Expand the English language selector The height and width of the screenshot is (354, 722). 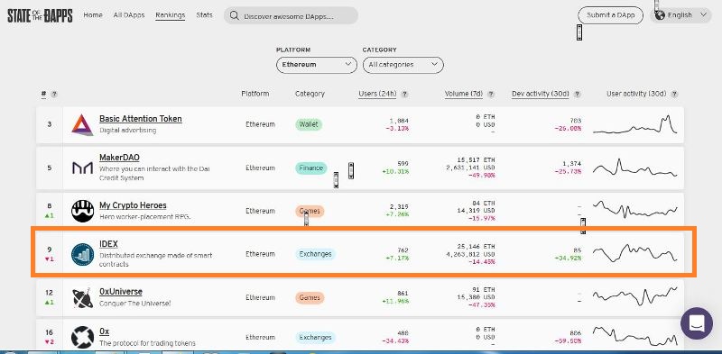pos(681,15)
